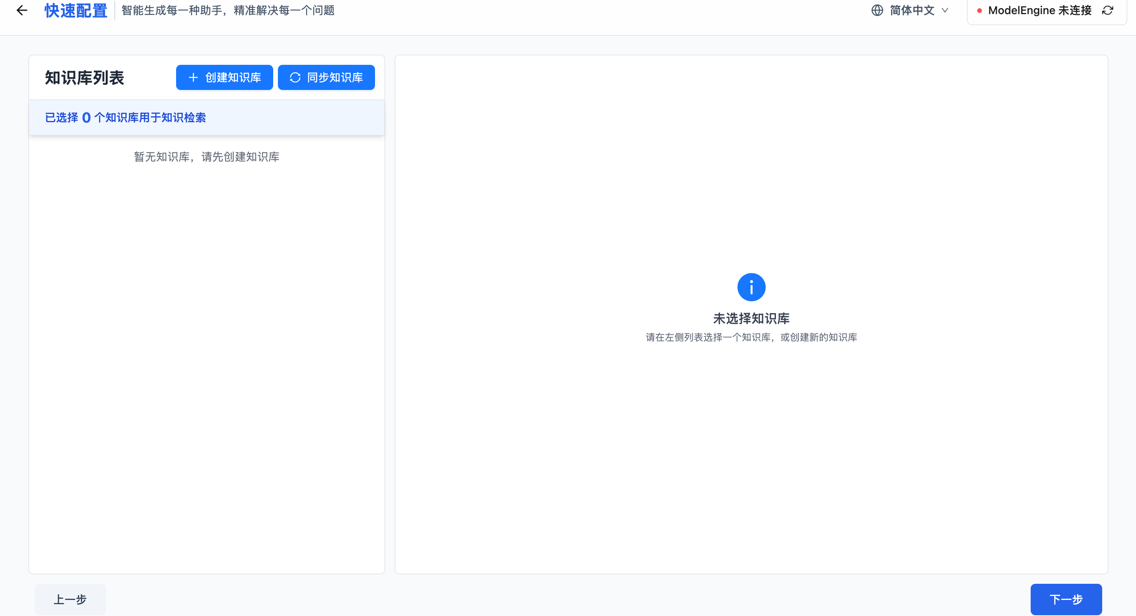This screenshot has width=1136, height=616.
Task: Click the back arrow icon
Action: [22, 10]
